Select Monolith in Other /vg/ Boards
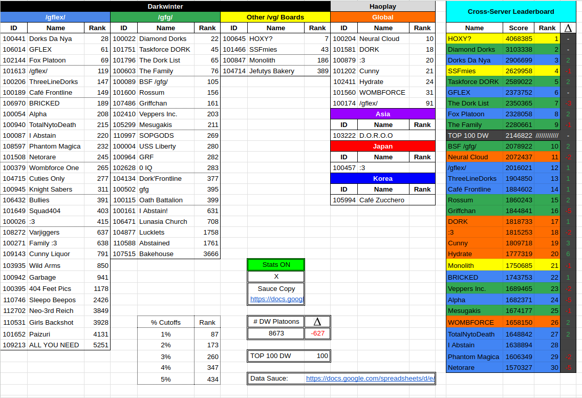582x398 pixels. 276,60
